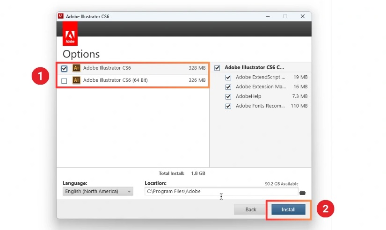The height and width of the screenshot is (230, 386).
Task: Toggle the Adobe Illustrator CS6 components parent checkbox
Action: (x=217, y=68)
